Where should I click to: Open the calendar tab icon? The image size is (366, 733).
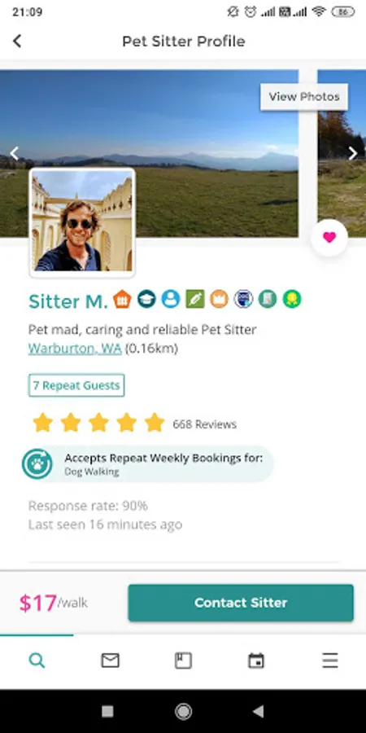pyautogui.click(x=256, y=661)
